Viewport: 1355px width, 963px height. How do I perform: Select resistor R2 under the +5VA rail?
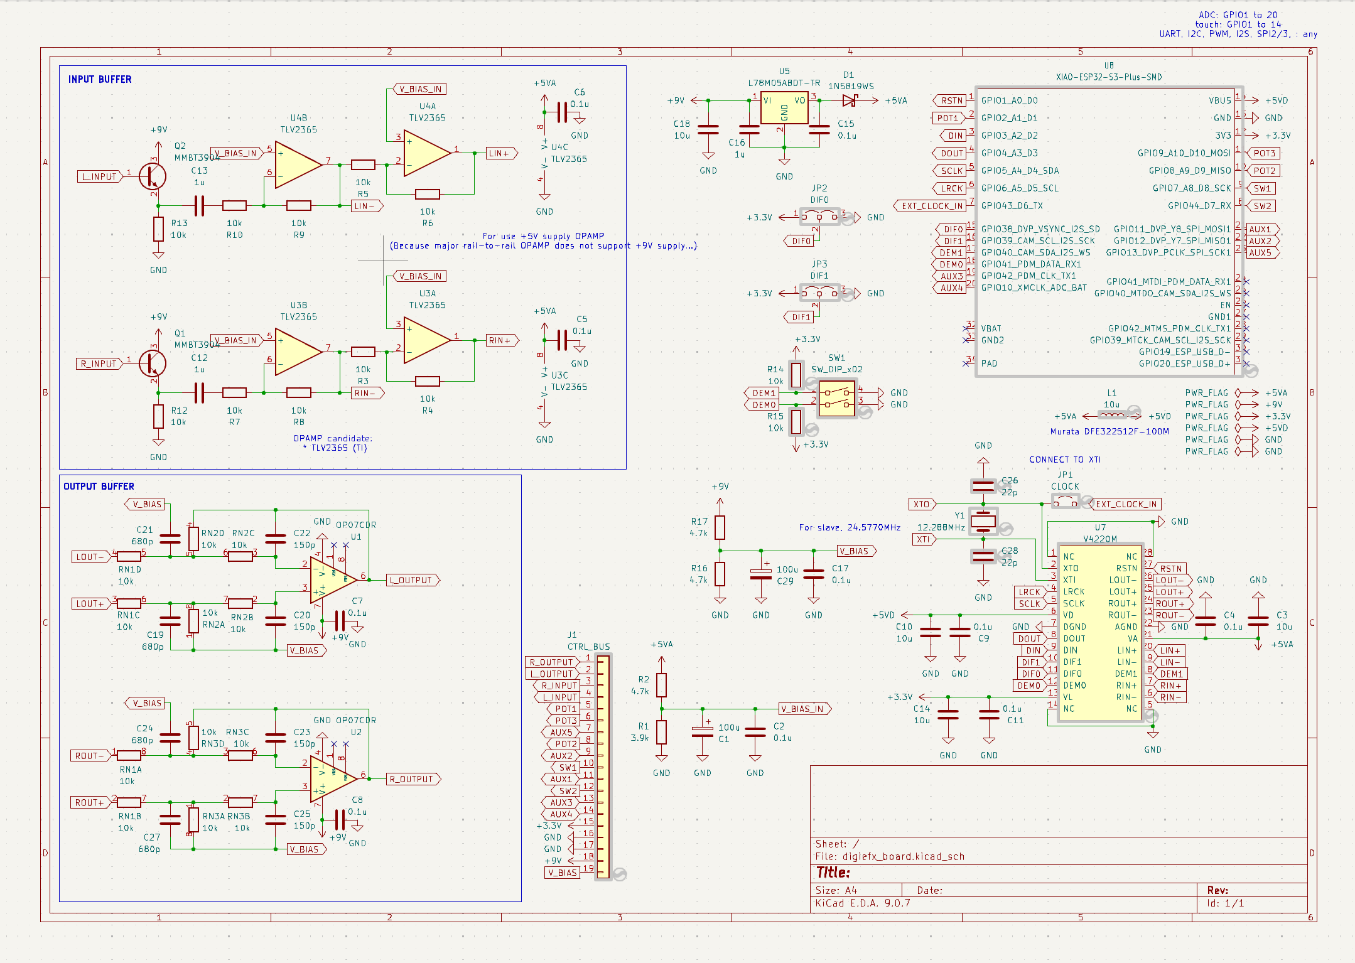662,685
